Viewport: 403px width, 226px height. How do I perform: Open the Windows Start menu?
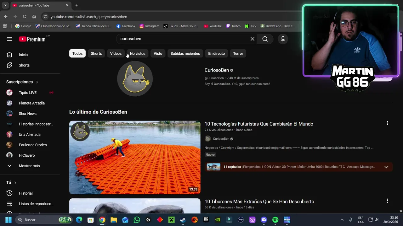click(x=9, y=220)
